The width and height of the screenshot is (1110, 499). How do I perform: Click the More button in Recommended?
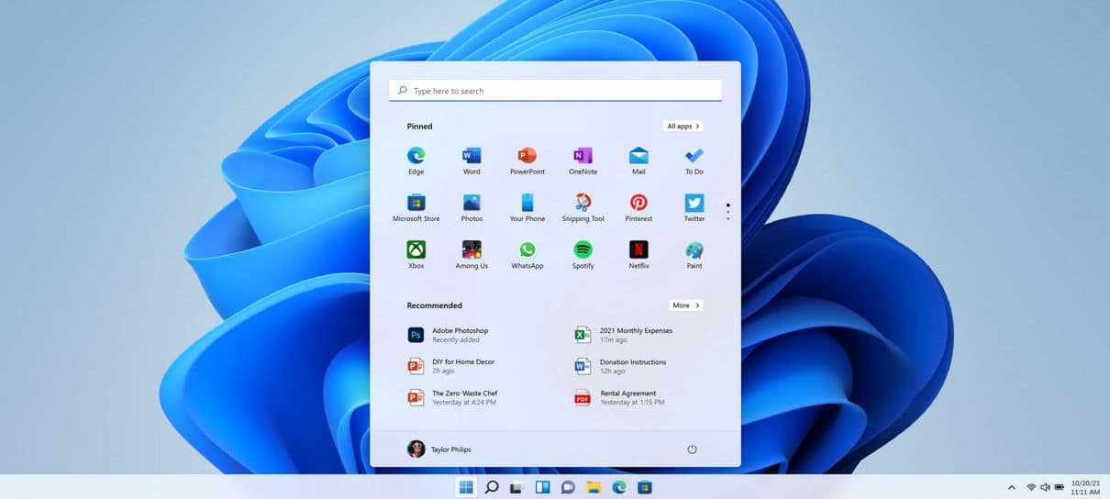click(685, 305)
